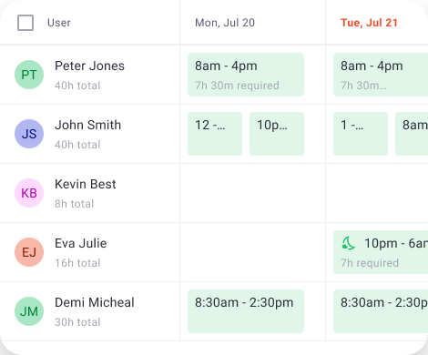Open Demi Micheal's Monday 8:30am - 2:30pm shift
The height and width of the screenshot is (355, 428).
[246, 311]
